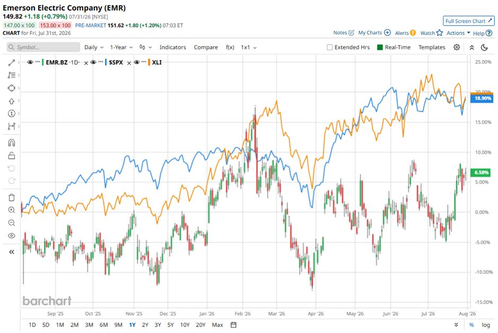498x333 pixels.
Task: Undo the last chart drawing action
Action: (x=12, y=168)
